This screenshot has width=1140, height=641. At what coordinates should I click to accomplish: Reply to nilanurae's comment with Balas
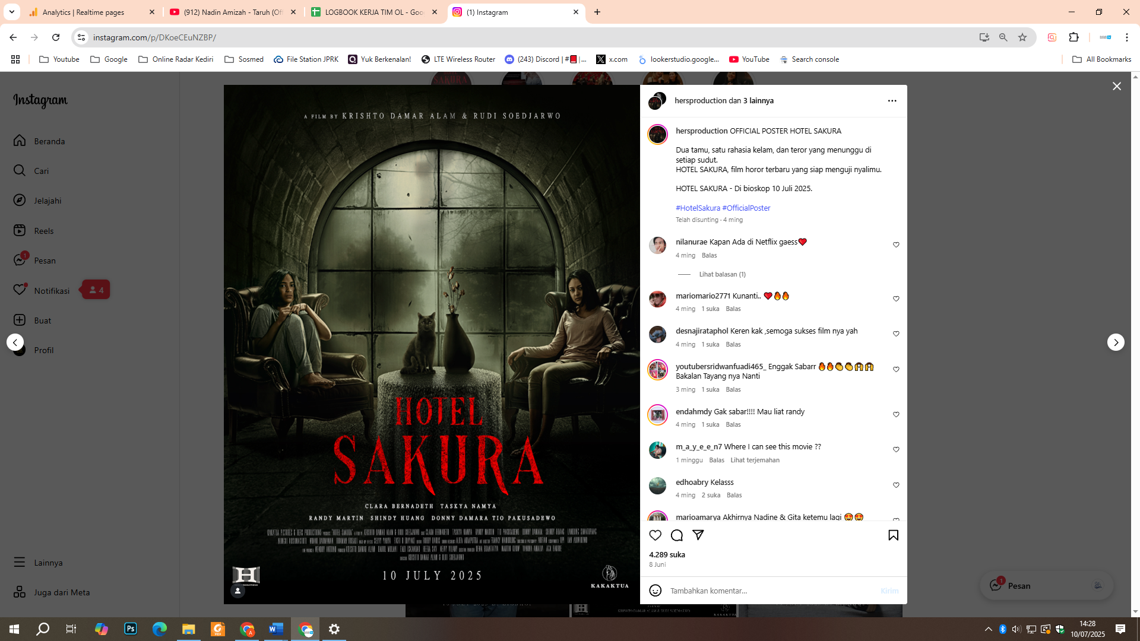point(709,255)
